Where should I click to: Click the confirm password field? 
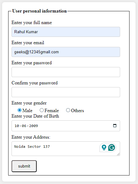click(x=66, y=92)
